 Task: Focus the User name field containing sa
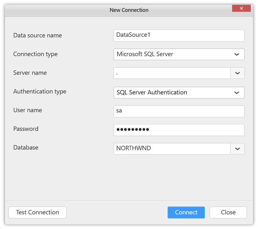[179, 111]
